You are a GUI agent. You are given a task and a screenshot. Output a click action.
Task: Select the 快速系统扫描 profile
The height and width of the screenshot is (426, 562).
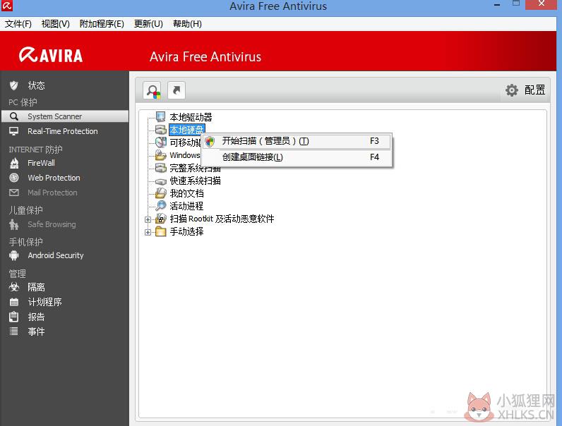(x=195, y=181)
